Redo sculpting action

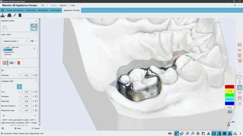(x=35, y=116)
